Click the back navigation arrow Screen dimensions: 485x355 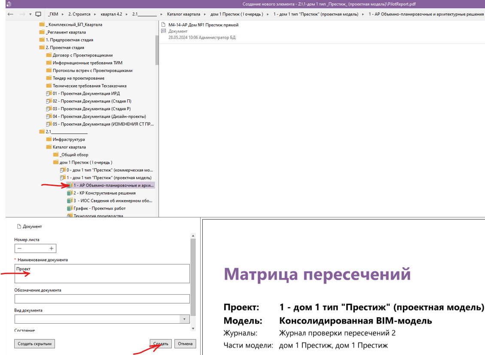11,14
